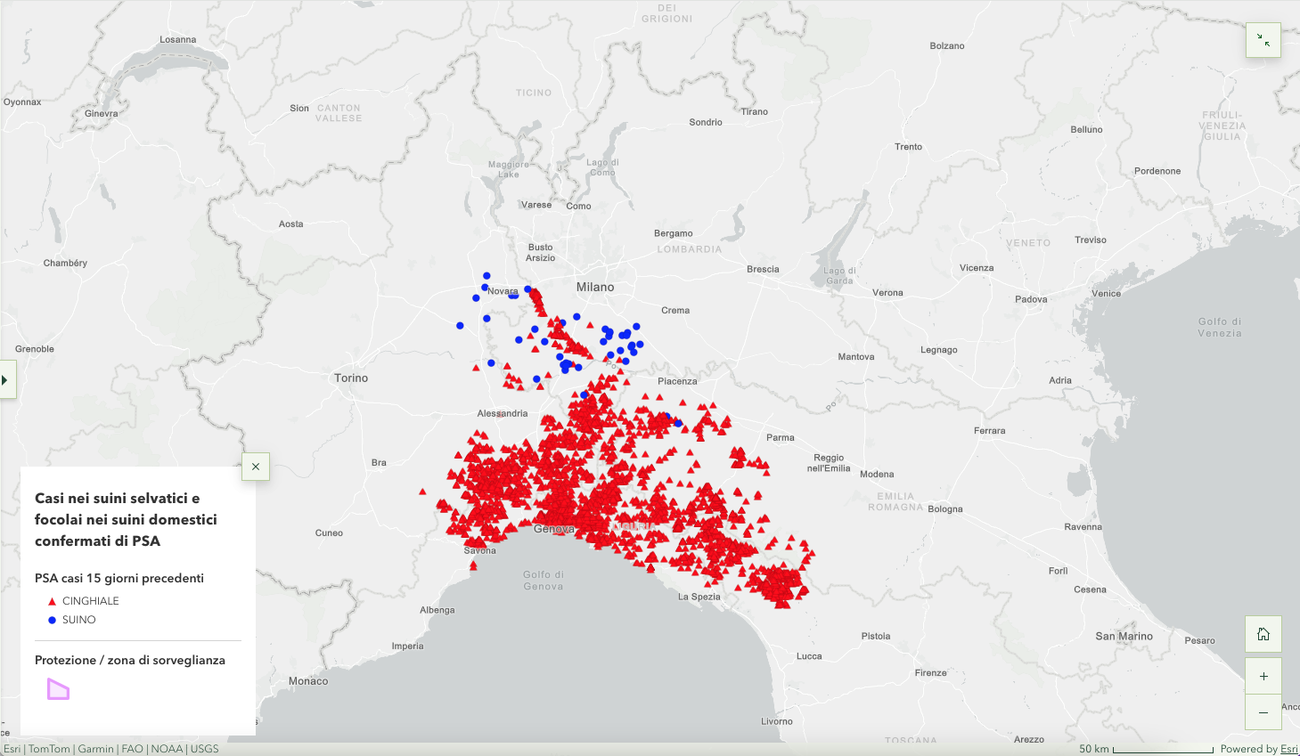Click the 'Trento' city label

[909, 146]
